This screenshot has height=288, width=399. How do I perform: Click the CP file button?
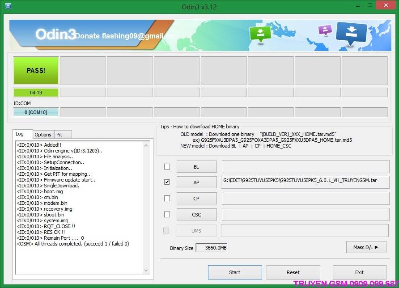coord(197,199)
